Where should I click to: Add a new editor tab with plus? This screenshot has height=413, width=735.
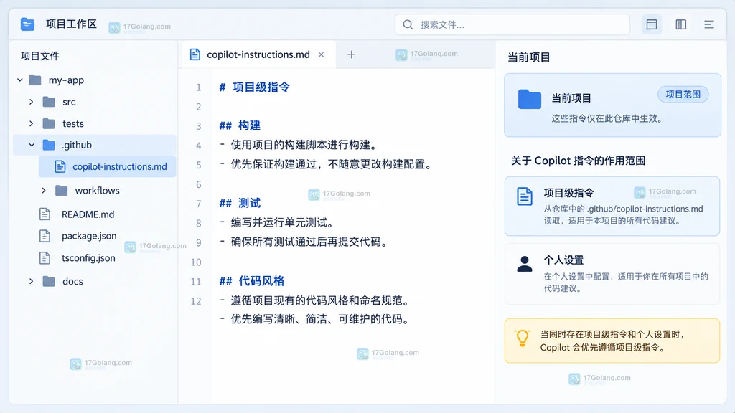click(x=351, y=54)
